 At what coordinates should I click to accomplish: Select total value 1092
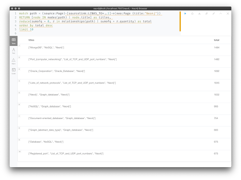[x=217, y=71]
